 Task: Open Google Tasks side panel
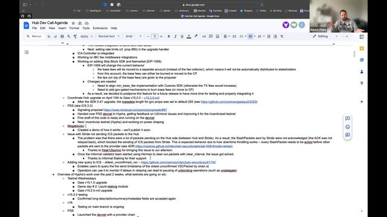(x=362, y=60)
